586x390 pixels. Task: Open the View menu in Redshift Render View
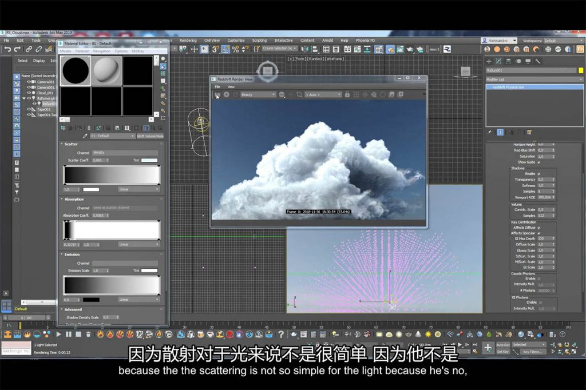(x=231, y=87)
